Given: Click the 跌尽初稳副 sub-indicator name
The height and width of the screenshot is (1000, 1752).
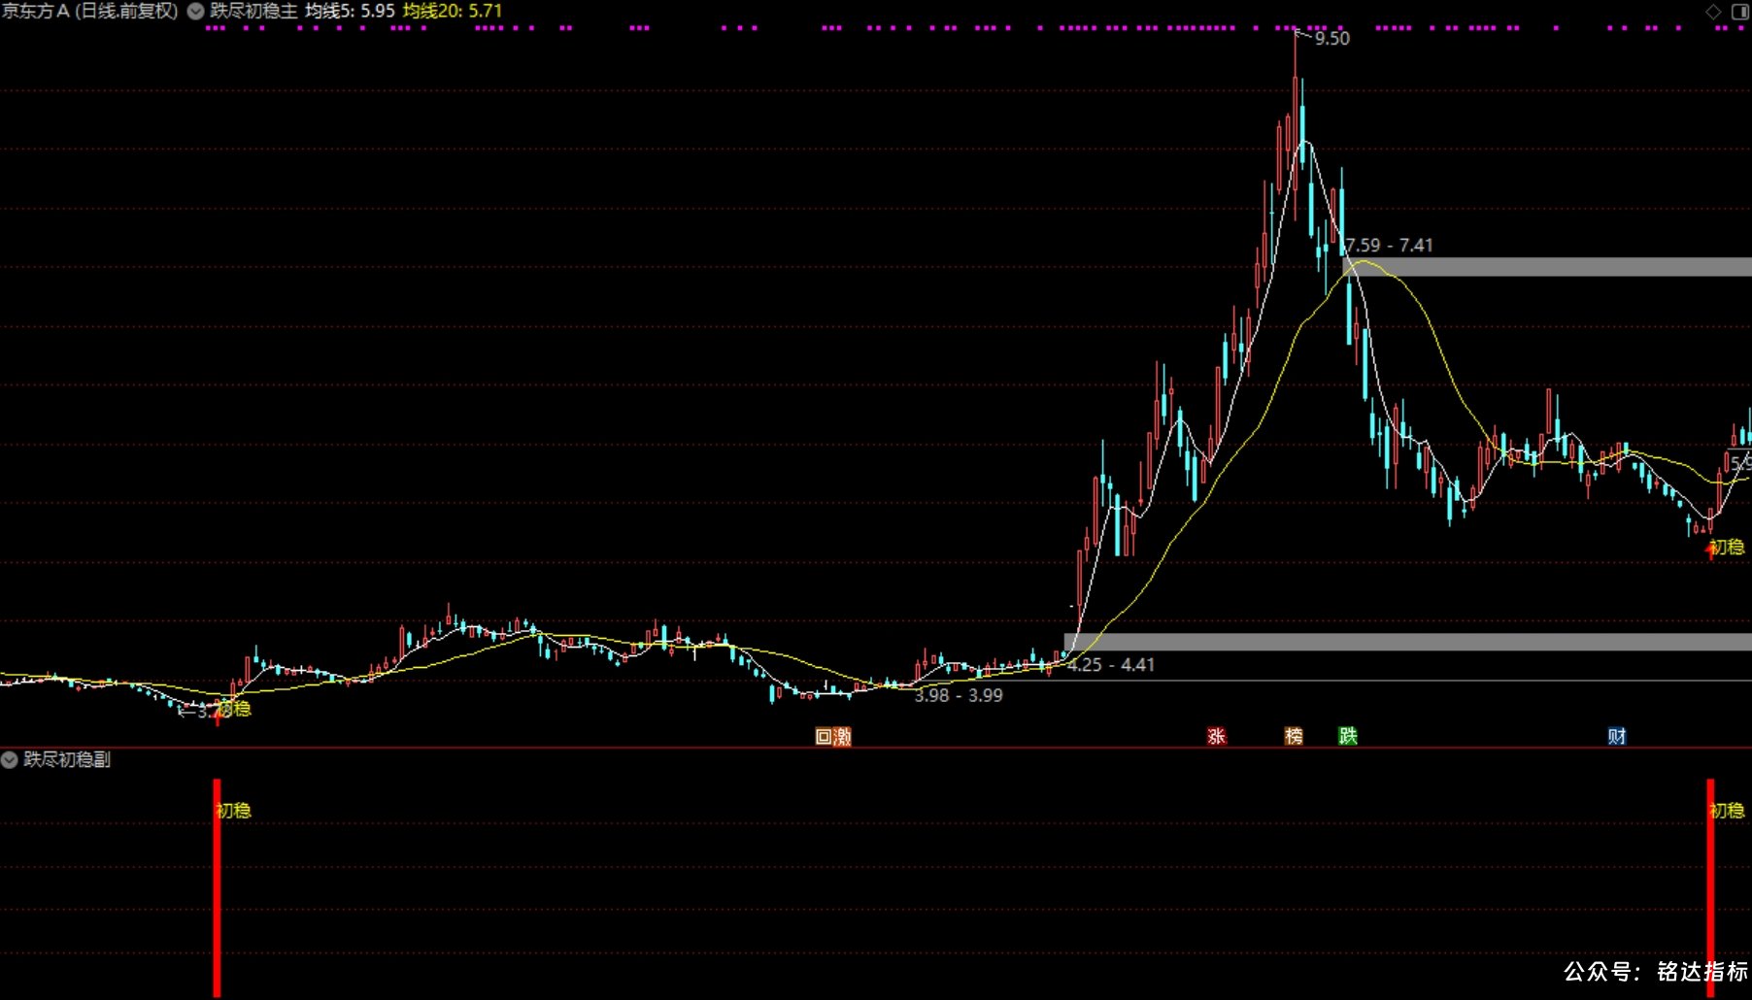Looking at the screenshot, I should 67,759.
